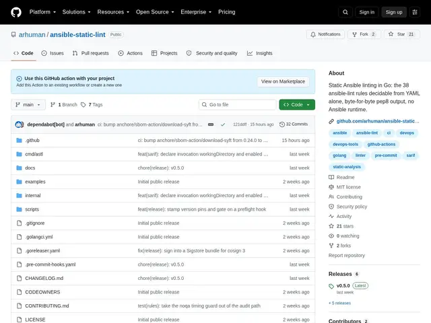Open the examples folder
Screen dimensions: 431x323
[x=35, y=182]
